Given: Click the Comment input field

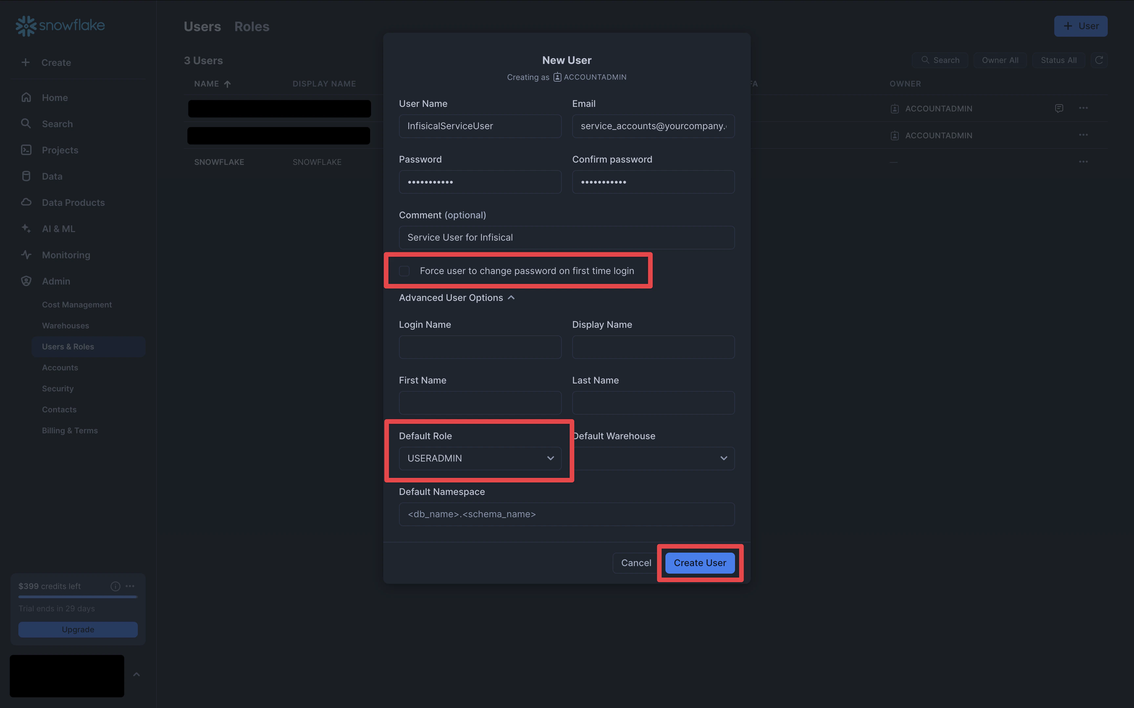Looking at the screenshot, I should (567, 237).
